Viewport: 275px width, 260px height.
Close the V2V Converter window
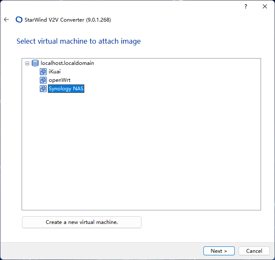click(x=265, y=6)
